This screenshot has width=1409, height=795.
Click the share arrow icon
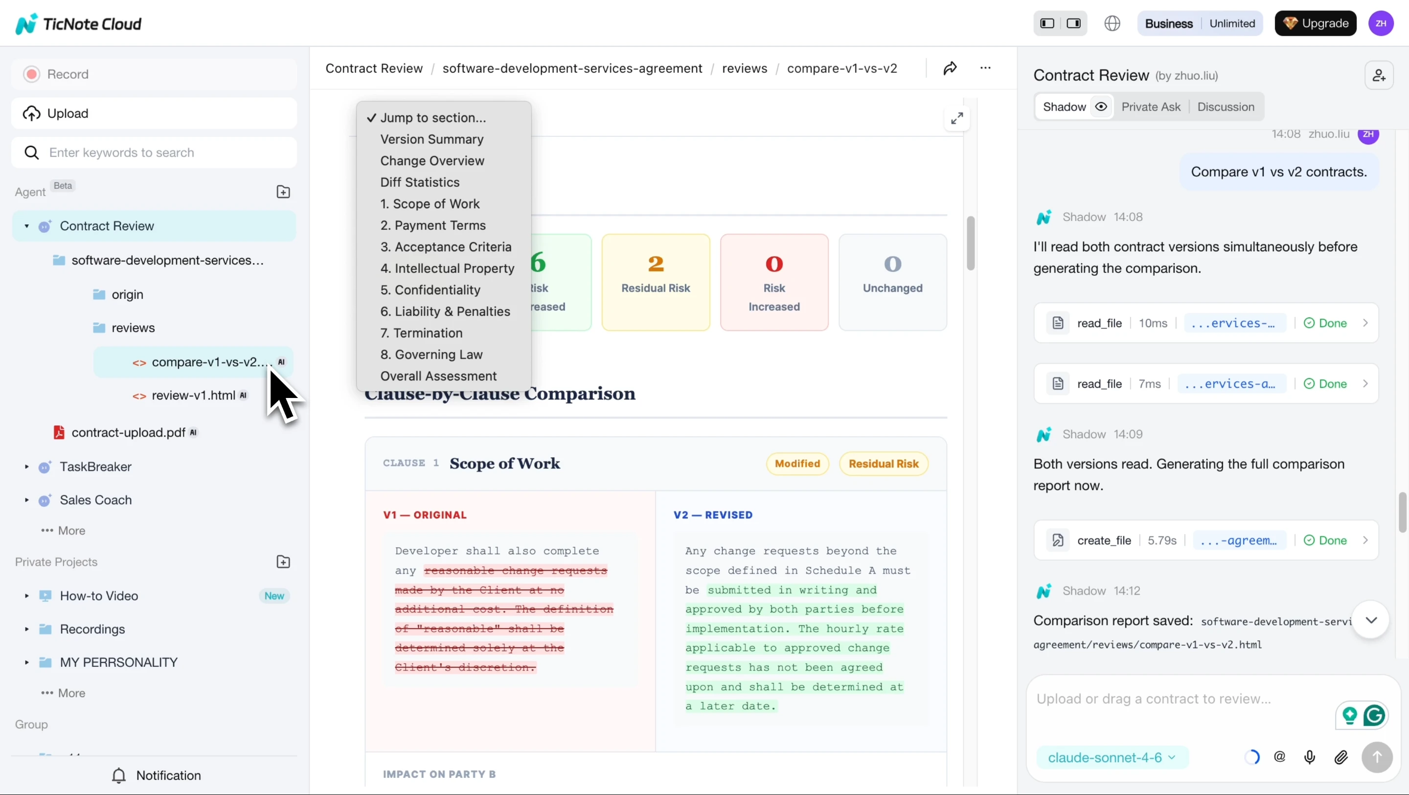pyautogui.click(x=950, y=68)
